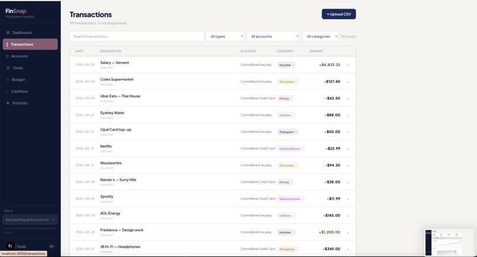Click the Upload CSV button

(339, 14)
